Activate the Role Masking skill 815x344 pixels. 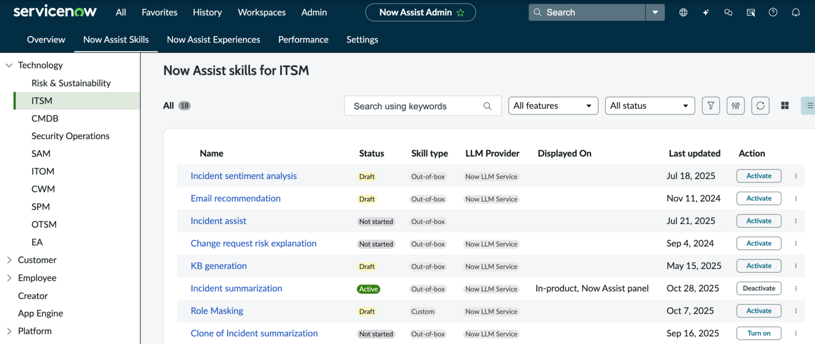click(x=759, y=311)
